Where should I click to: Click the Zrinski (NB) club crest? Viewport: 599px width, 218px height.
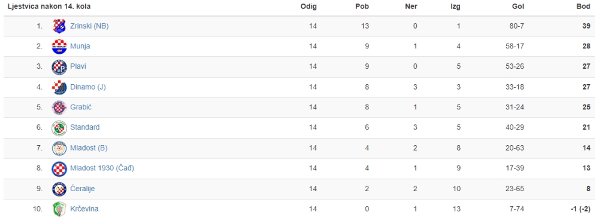(x=59, y=26)
